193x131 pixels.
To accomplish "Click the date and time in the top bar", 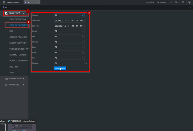I will [x=156, y=2].
